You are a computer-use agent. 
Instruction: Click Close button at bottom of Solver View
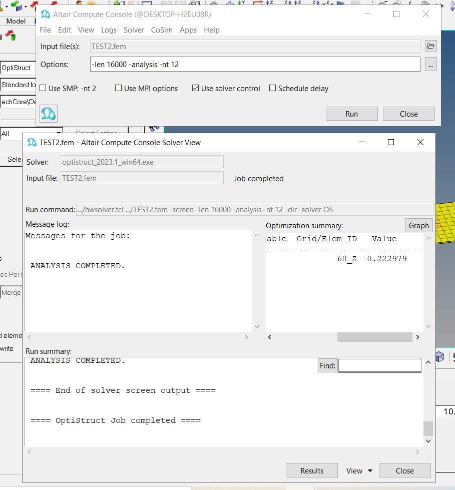tap(404, 470)
